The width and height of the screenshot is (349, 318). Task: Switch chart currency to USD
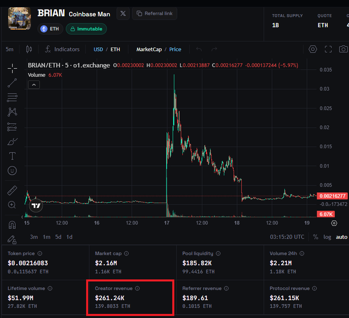pyautogui.click(x=98, y=49)
